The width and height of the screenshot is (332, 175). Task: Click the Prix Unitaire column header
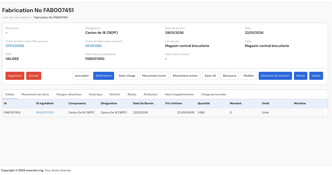click(x=174, y=103)
